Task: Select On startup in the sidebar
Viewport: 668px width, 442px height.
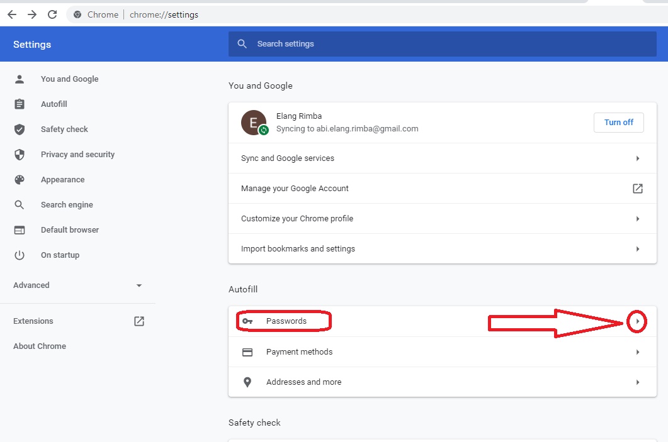Action: [60, 255]
